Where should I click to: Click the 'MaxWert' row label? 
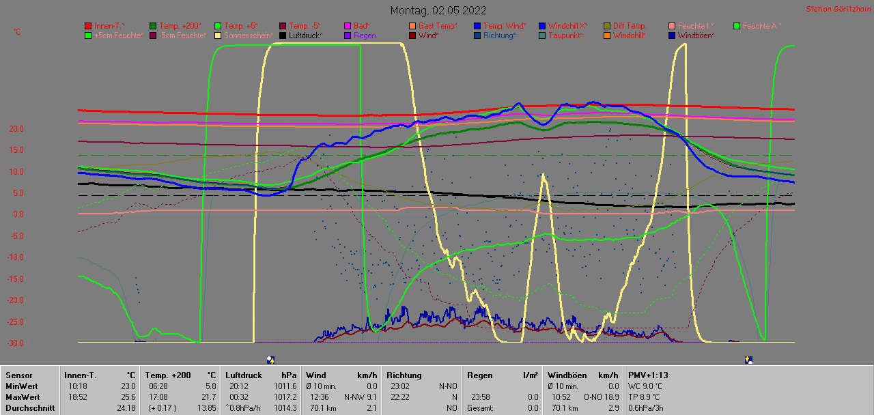point(21,397)
